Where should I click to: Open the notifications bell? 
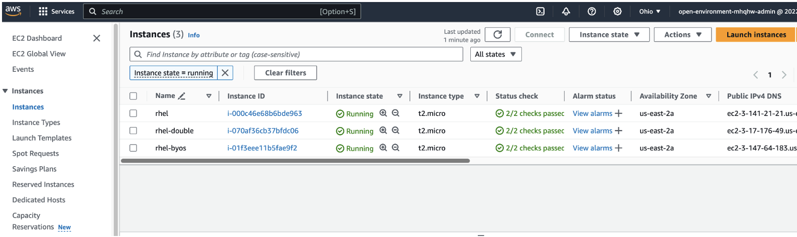click(566, 12)
